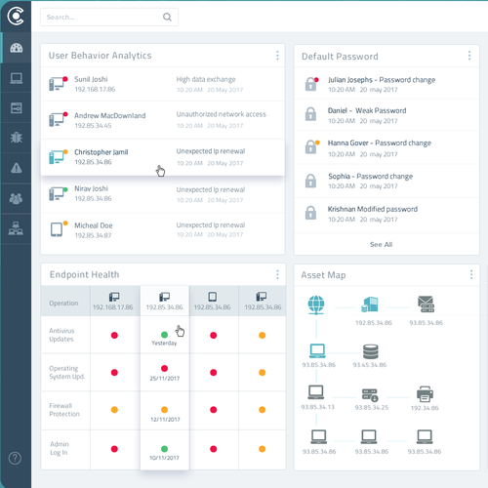Screen dimensions: 488x488
Task: Click laptop node 93.85.34.13
Action: click(316, 392)
